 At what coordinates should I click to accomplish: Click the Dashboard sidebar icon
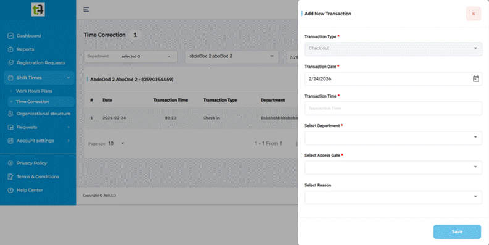click(10, 36)
